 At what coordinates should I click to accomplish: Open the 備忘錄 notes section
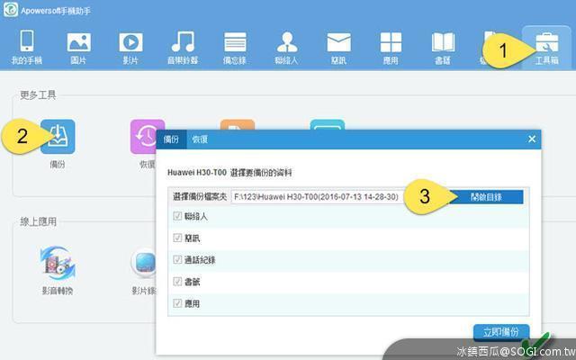pyautogui.click(x=235, y=45)
